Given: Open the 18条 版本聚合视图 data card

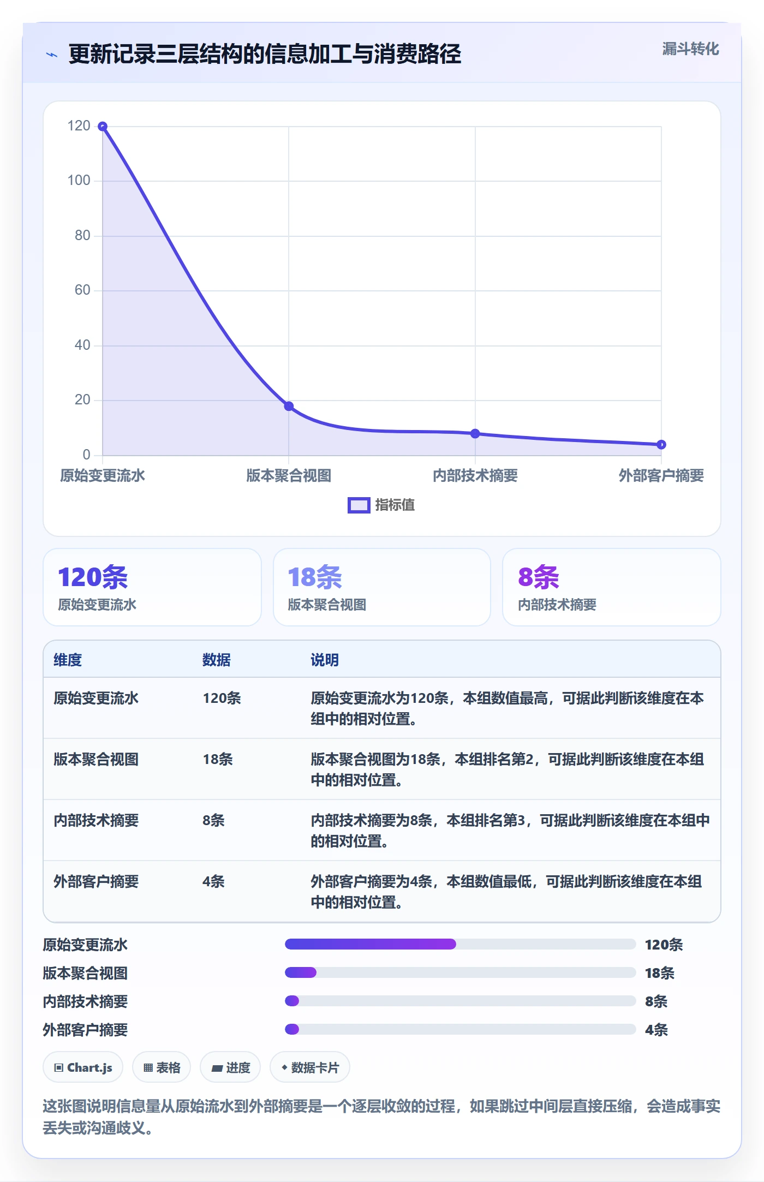Looking at the screenshot, I should pos(382,587).
